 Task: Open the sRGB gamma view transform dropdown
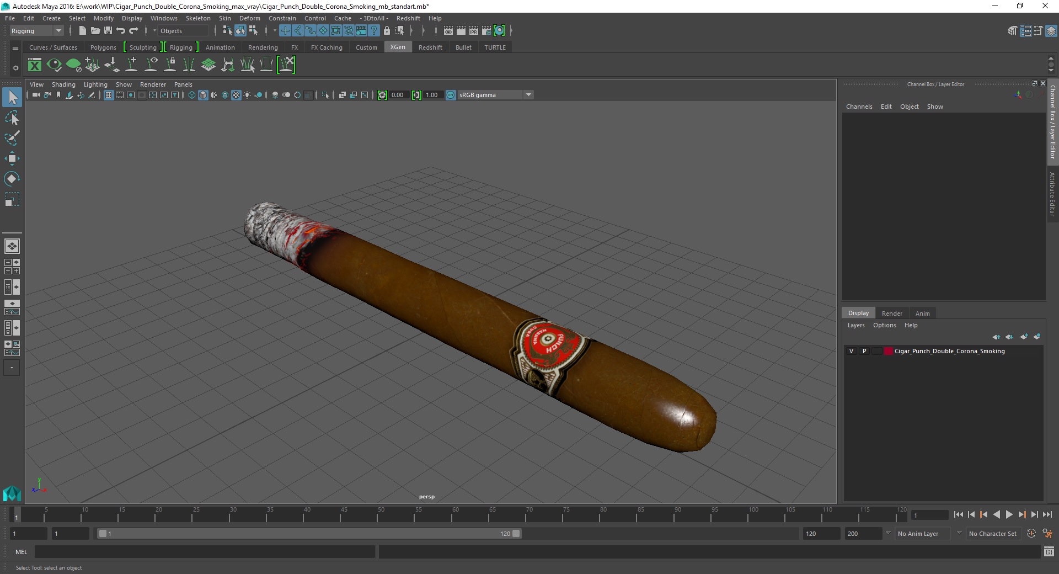coord(495,95)
